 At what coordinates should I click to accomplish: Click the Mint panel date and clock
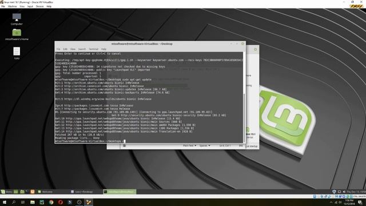point(356,192)
